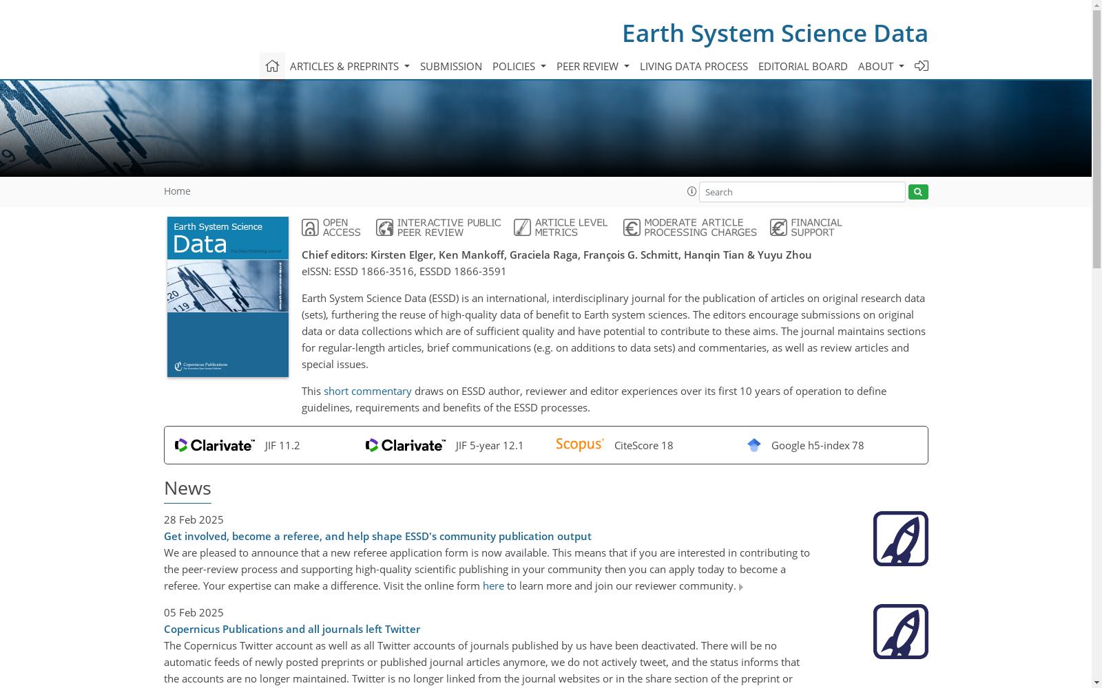
Task: Click inside the Search input field
Action: point(802,192)
